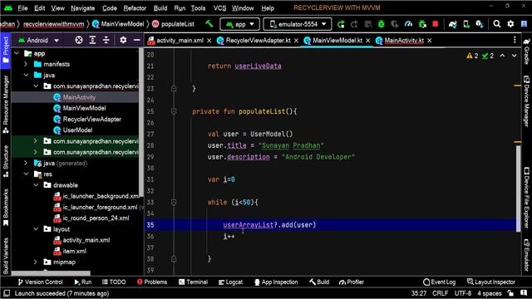Click Select Opened File target icon
The width and height of the screenshot is (532, 299).
click(79, 41)
